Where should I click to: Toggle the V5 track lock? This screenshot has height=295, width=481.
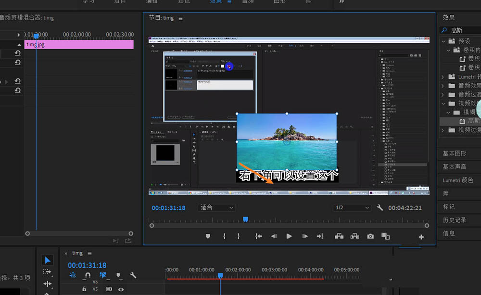tap(84, 289)
